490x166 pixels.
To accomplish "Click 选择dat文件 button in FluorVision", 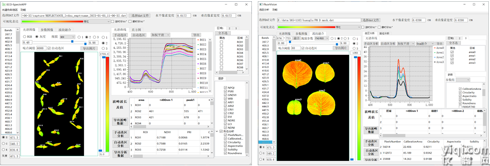I will [371, 20].
